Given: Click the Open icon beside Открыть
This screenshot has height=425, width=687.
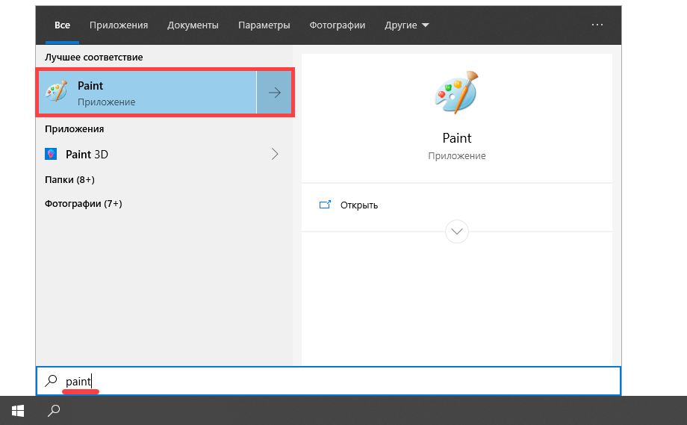Looking at the screenshot, I should (325, 205).
